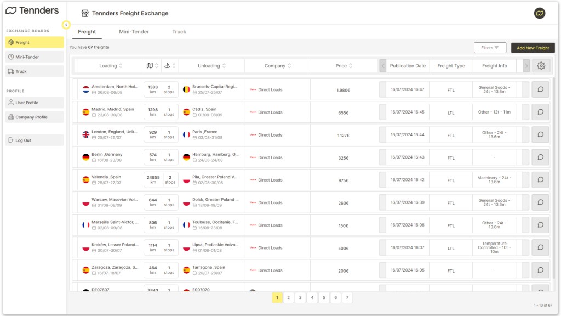Go to User Profile
The image size is (561, 316).
(35, 103)
